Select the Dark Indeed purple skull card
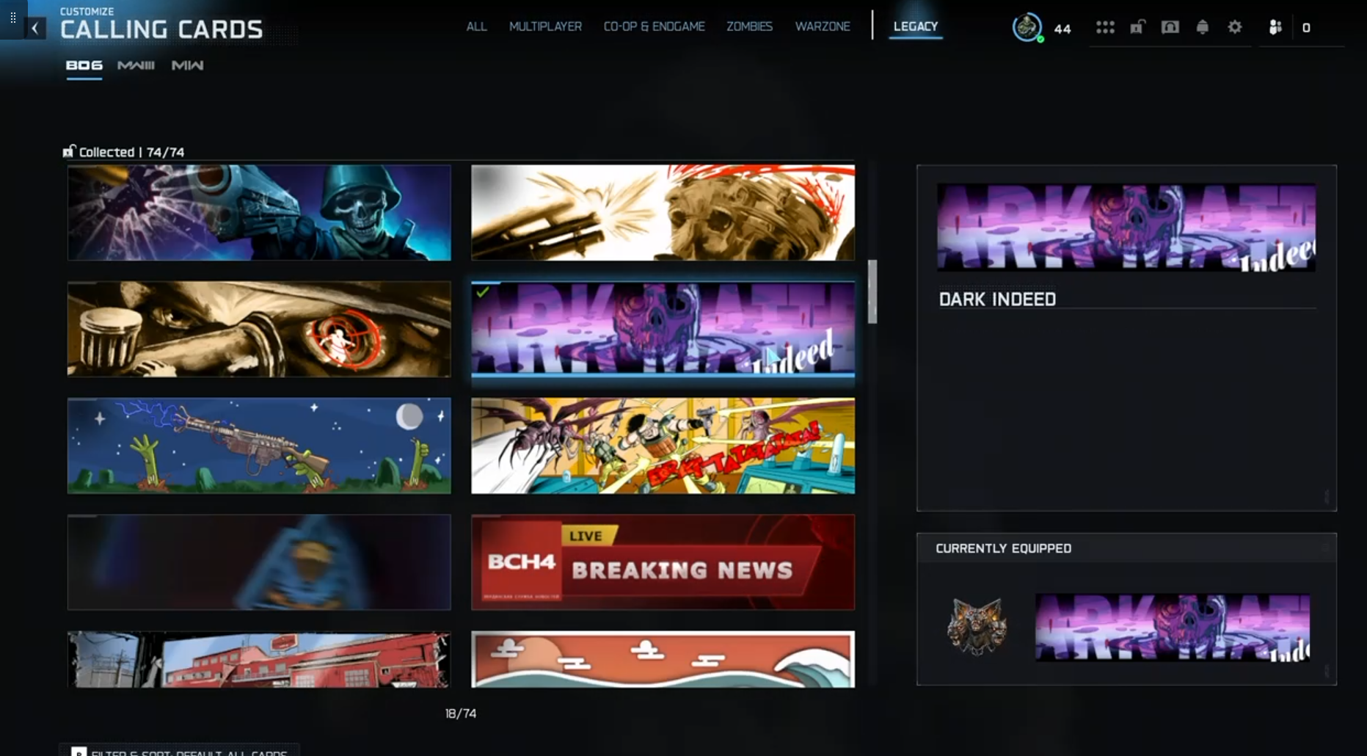 coord(663,329)
